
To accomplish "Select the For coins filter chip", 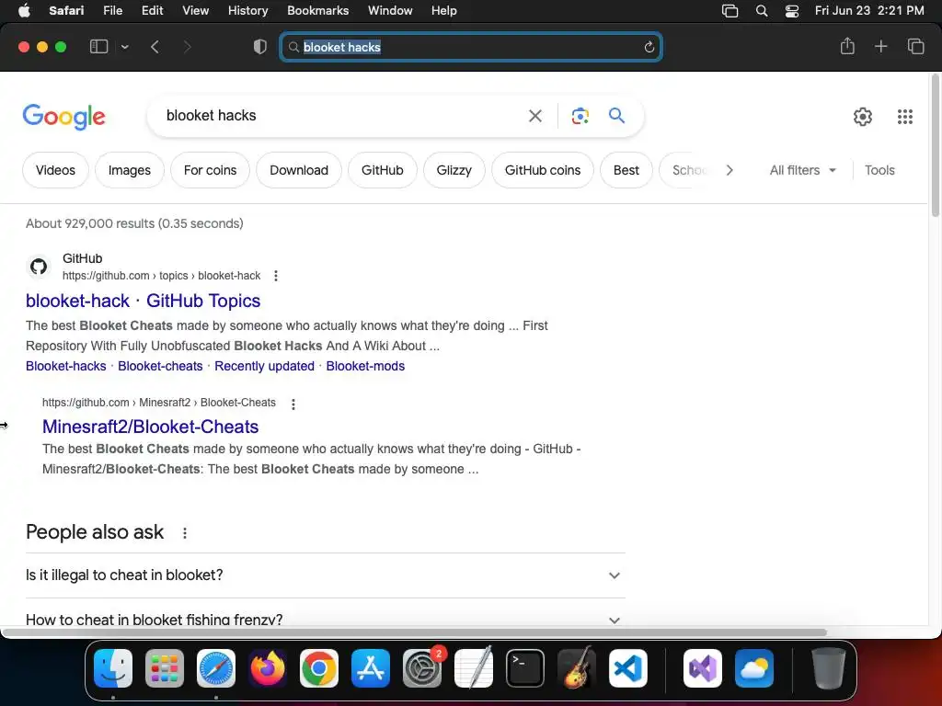I will click(210, 170).
